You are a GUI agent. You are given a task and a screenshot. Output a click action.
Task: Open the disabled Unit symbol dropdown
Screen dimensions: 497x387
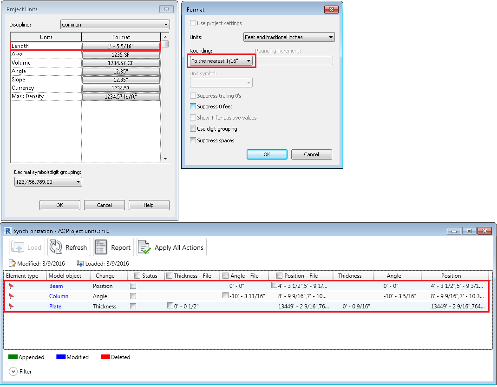point(221,82)
